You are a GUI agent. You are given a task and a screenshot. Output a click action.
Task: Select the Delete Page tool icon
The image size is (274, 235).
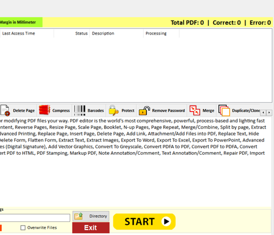tap(5, 110)
